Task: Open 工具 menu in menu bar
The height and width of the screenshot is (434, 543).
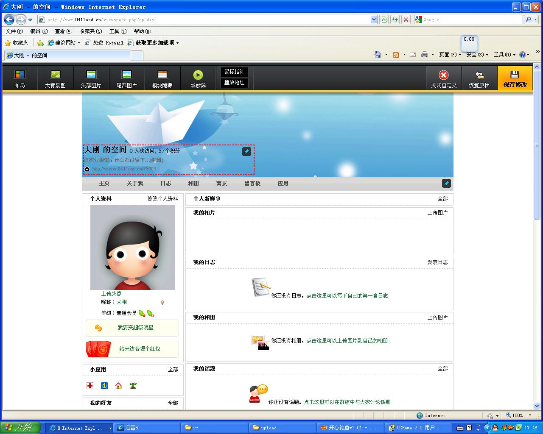Action: (x=118, y=31)
